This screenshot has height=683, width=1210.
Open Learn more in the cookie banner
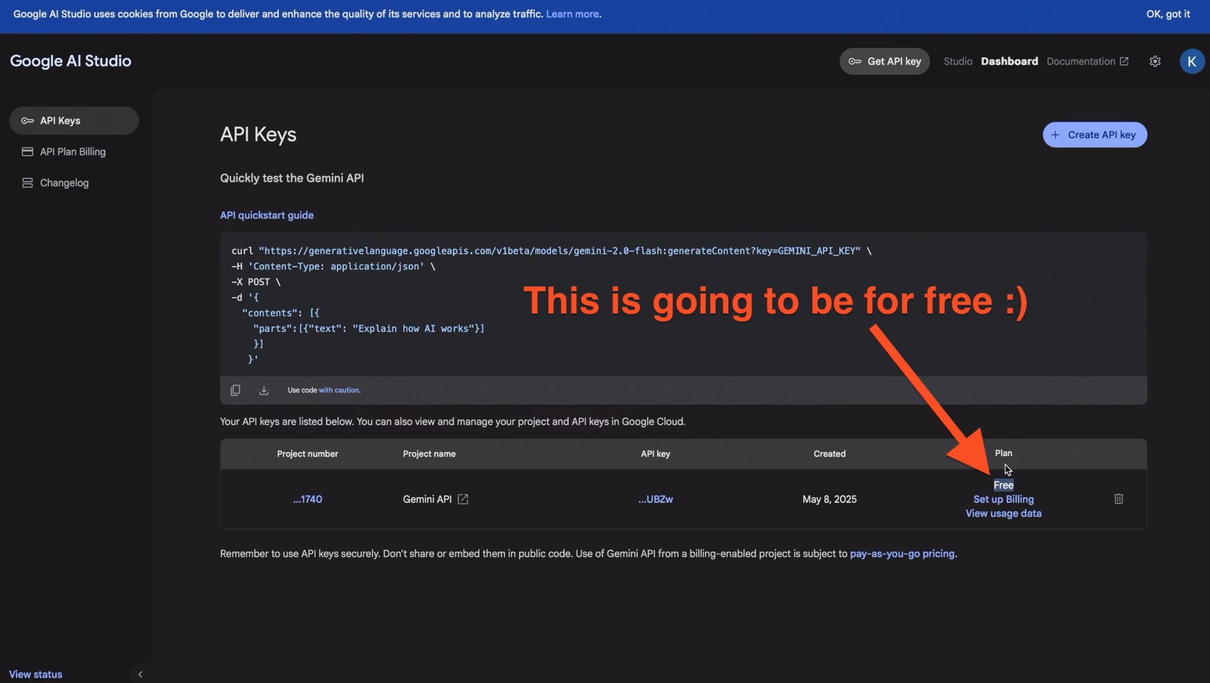[x=572, y=14]
